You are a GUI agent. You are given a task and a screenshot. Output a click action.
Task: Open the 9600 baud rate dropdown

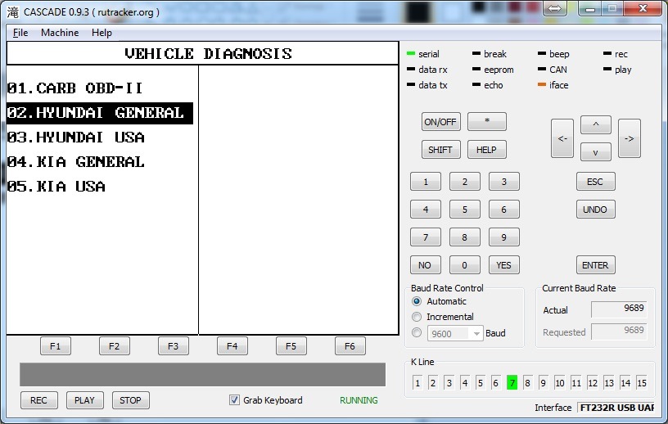pos(476,333)
